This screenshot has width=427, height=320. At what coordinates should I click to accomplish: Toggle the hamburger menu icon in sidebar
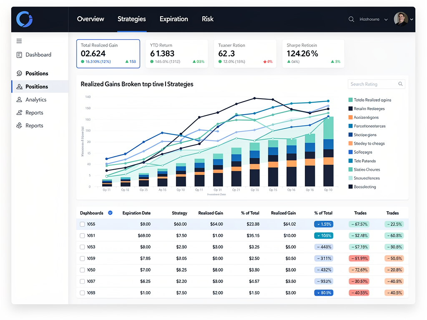pyautogui.click(x=19, y=41)
